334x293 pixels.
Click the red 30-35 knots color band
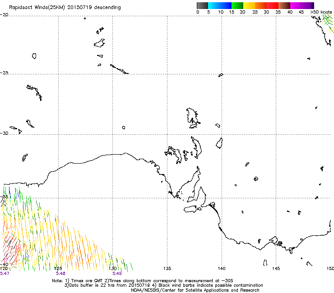(273, 5)
